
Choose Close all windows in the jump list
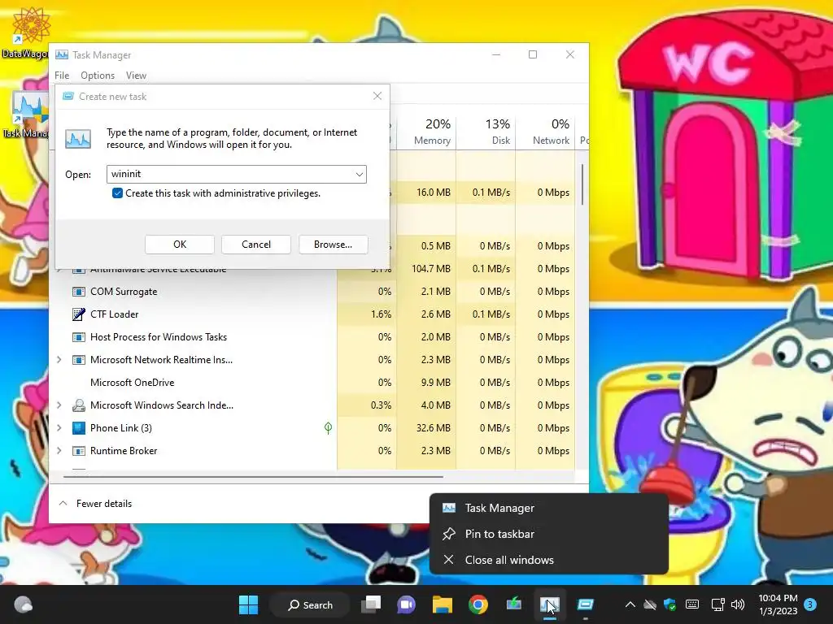[x=549, y=560]
